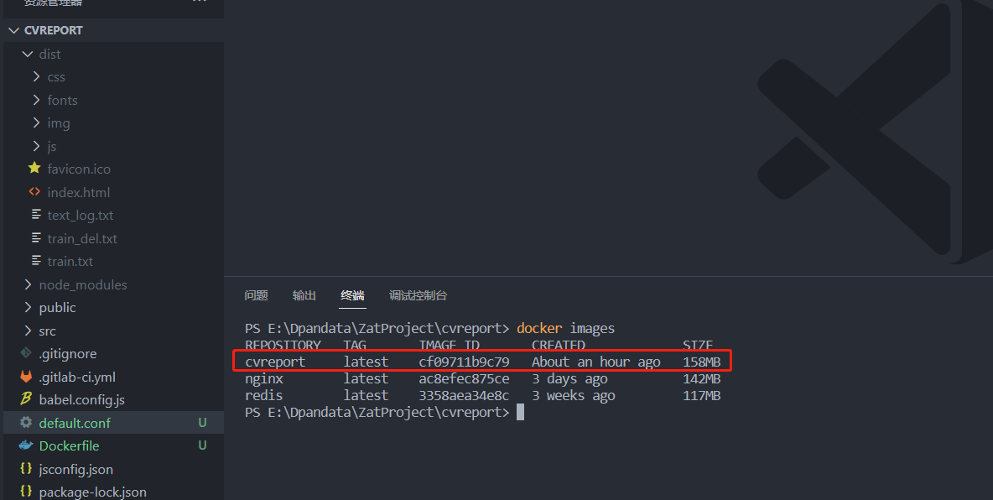
Task: Collapse the CVREPORT section
Action: point(13,29)
